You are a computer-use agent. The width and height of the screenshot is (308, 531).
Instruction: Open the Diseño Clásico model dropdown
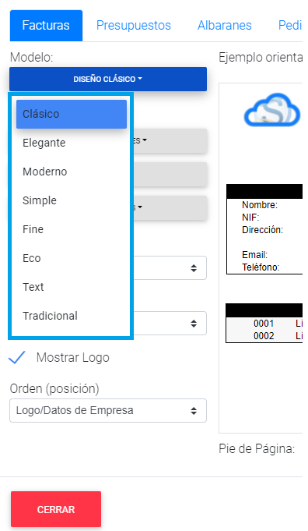[108, 79]
